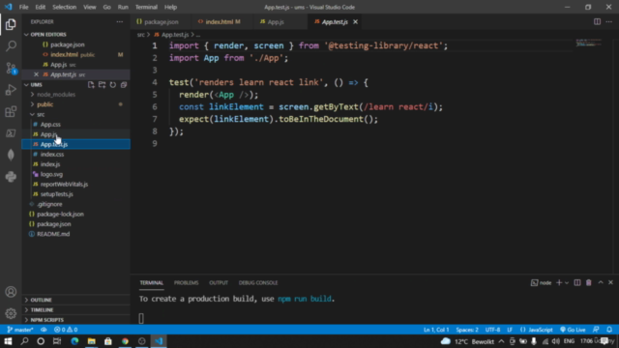Switch to the Problems panel tab
619x348 pixels.
[x=186, y=283]
